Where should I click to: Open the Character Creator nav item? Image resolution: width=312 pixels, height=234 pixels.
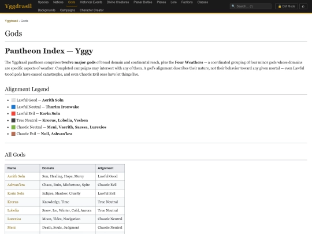click(91, 10)
